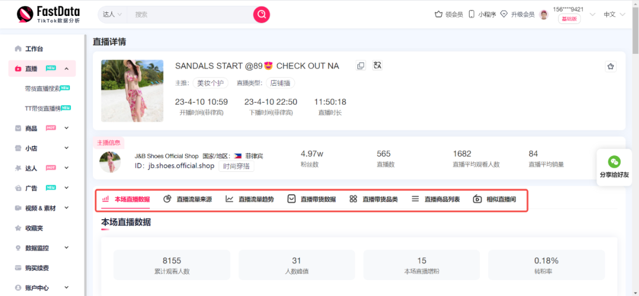Select the 直播商品列表 tab

(435, 200)
